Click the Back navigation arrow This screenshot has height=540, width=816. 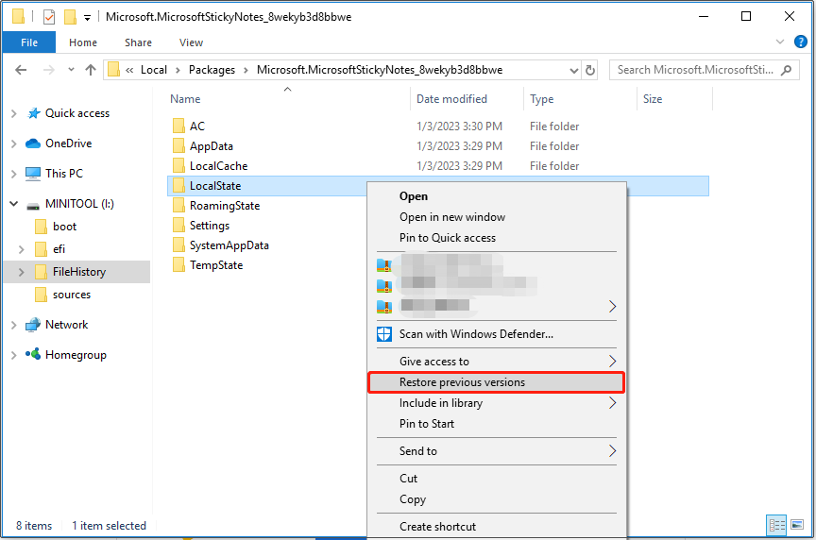pyautogui.click(x=21, y=70)
